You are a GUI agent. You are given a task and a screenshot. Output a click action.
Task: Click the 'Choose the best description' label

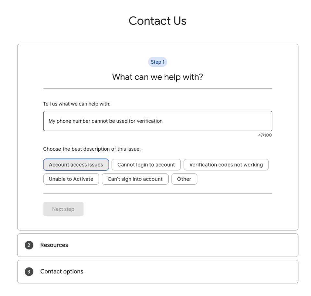click(92, 149)
